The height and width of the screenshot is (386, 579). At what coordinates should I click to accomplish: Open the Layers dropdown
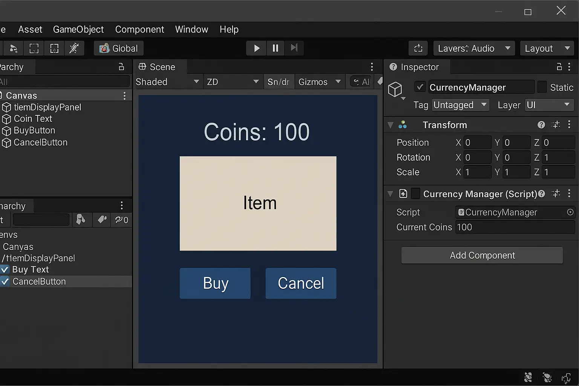click(474, 48)
